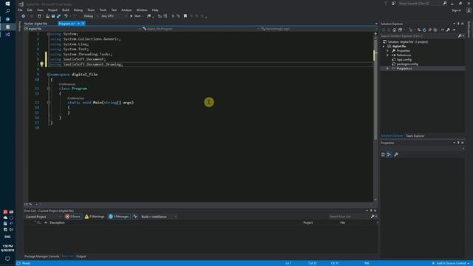Open the Start button dropdown arrow
The width and height of the screenshot is (473, 266).
coord(143,16)
